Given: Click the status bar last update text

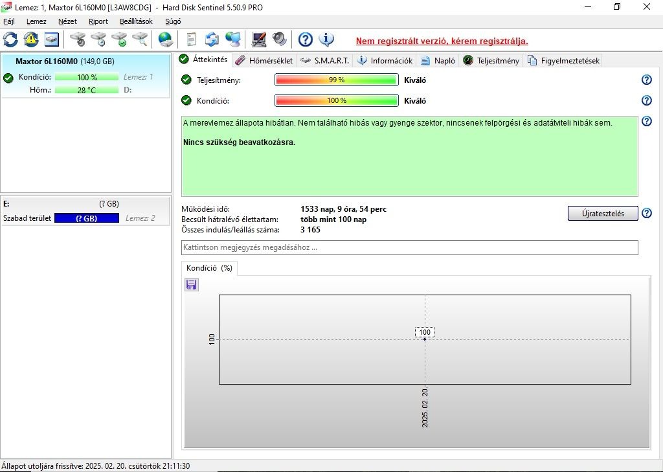Looking at the screenshot, I should 96,466.
